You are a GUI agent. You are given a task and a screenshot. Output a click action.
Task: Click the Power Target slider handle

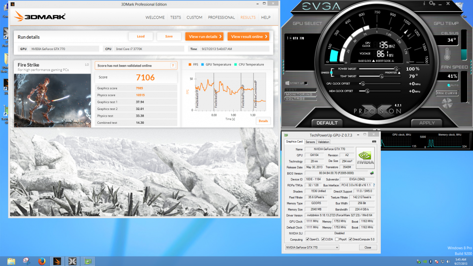coord(396,69)
